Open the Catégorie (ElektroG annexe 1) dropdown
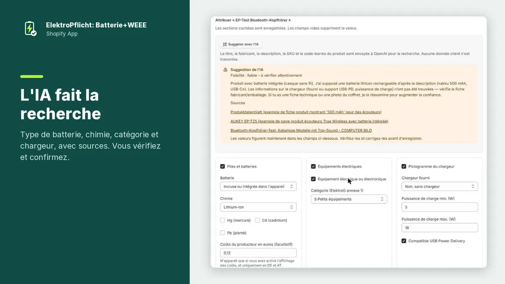The height and width of the screenshot is (284, 505). 349,199
